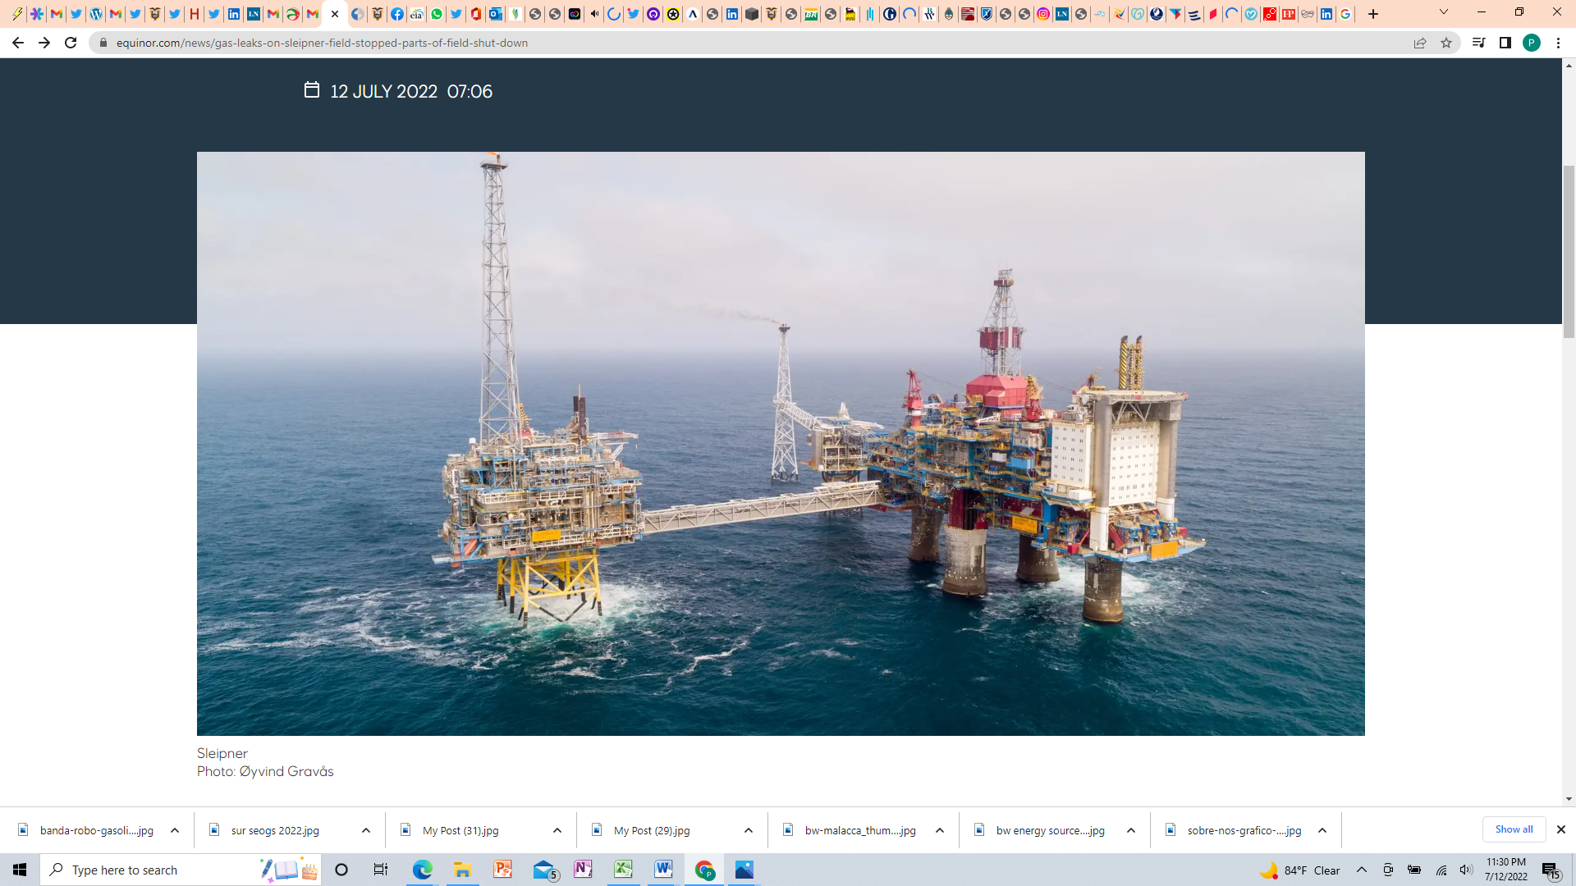Open a new browser tab

1373,14
